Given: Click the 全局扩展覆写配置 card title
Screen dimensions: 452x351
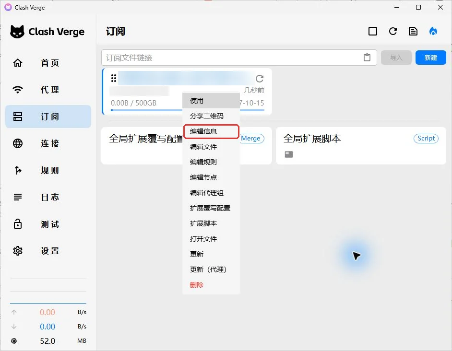Looking at the screenshot, I should (146, 139).
